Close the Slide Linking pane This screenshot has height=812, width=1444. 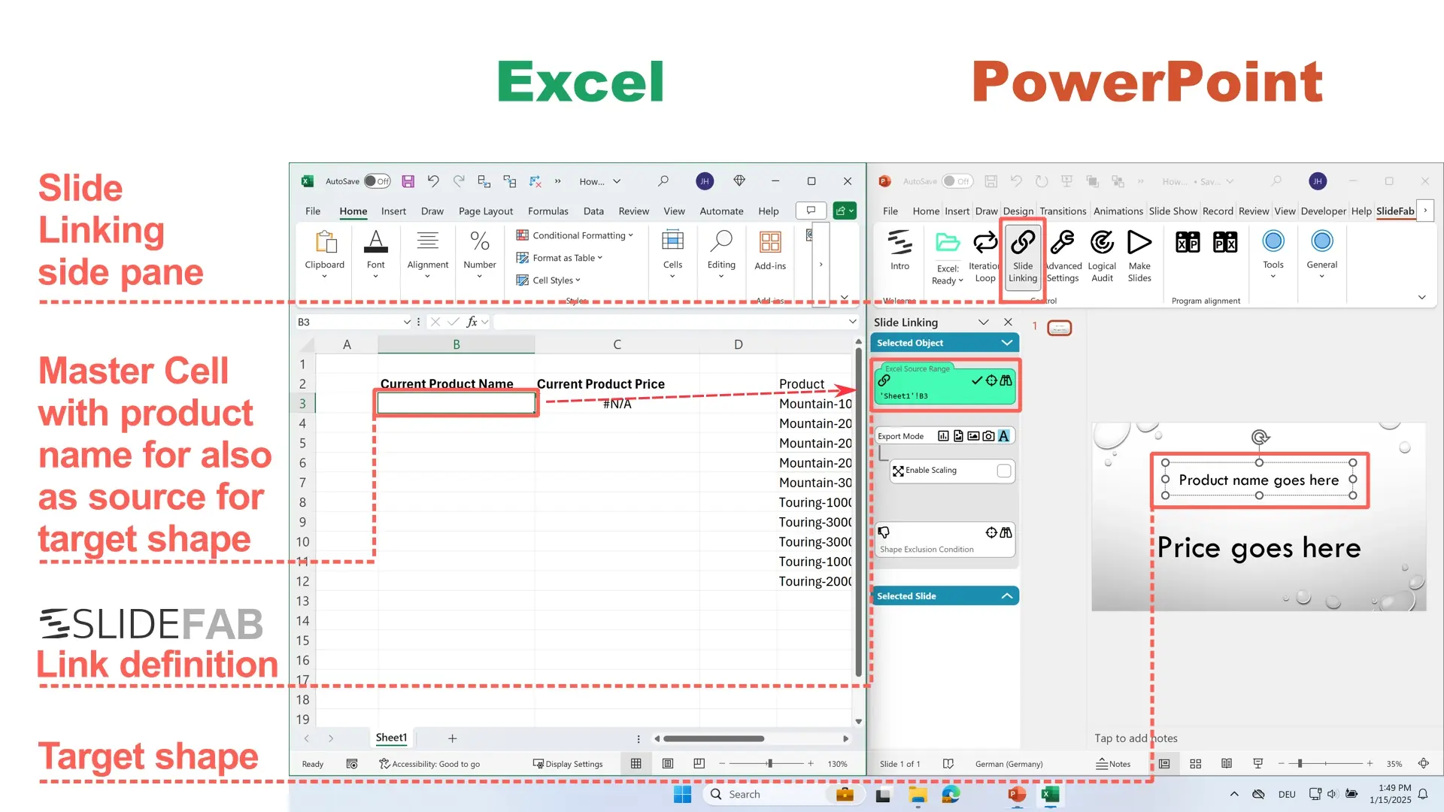[x=1008, y=322]
